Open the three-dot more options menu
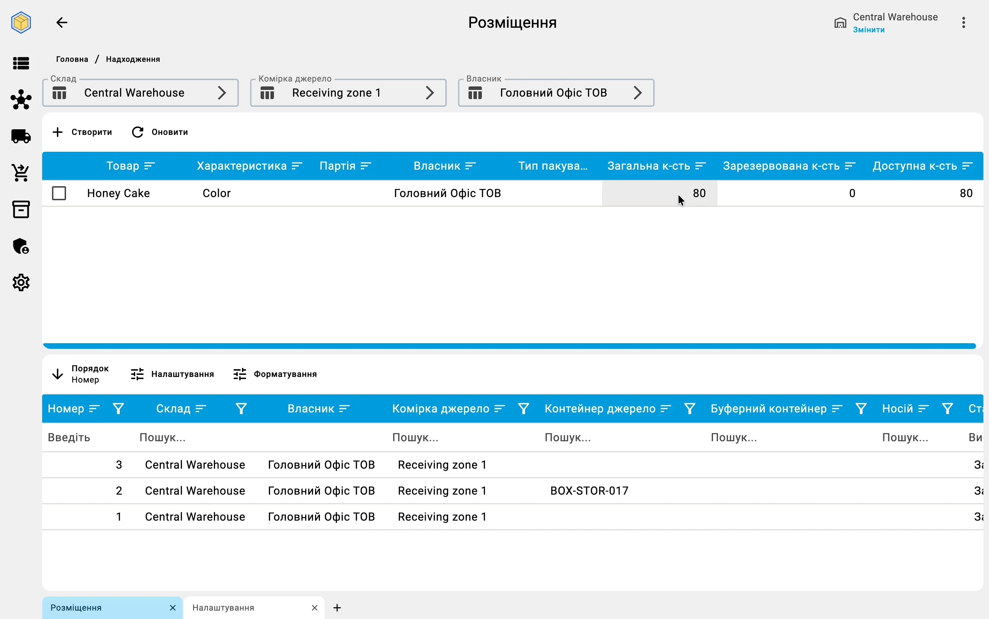 (964, 22)
